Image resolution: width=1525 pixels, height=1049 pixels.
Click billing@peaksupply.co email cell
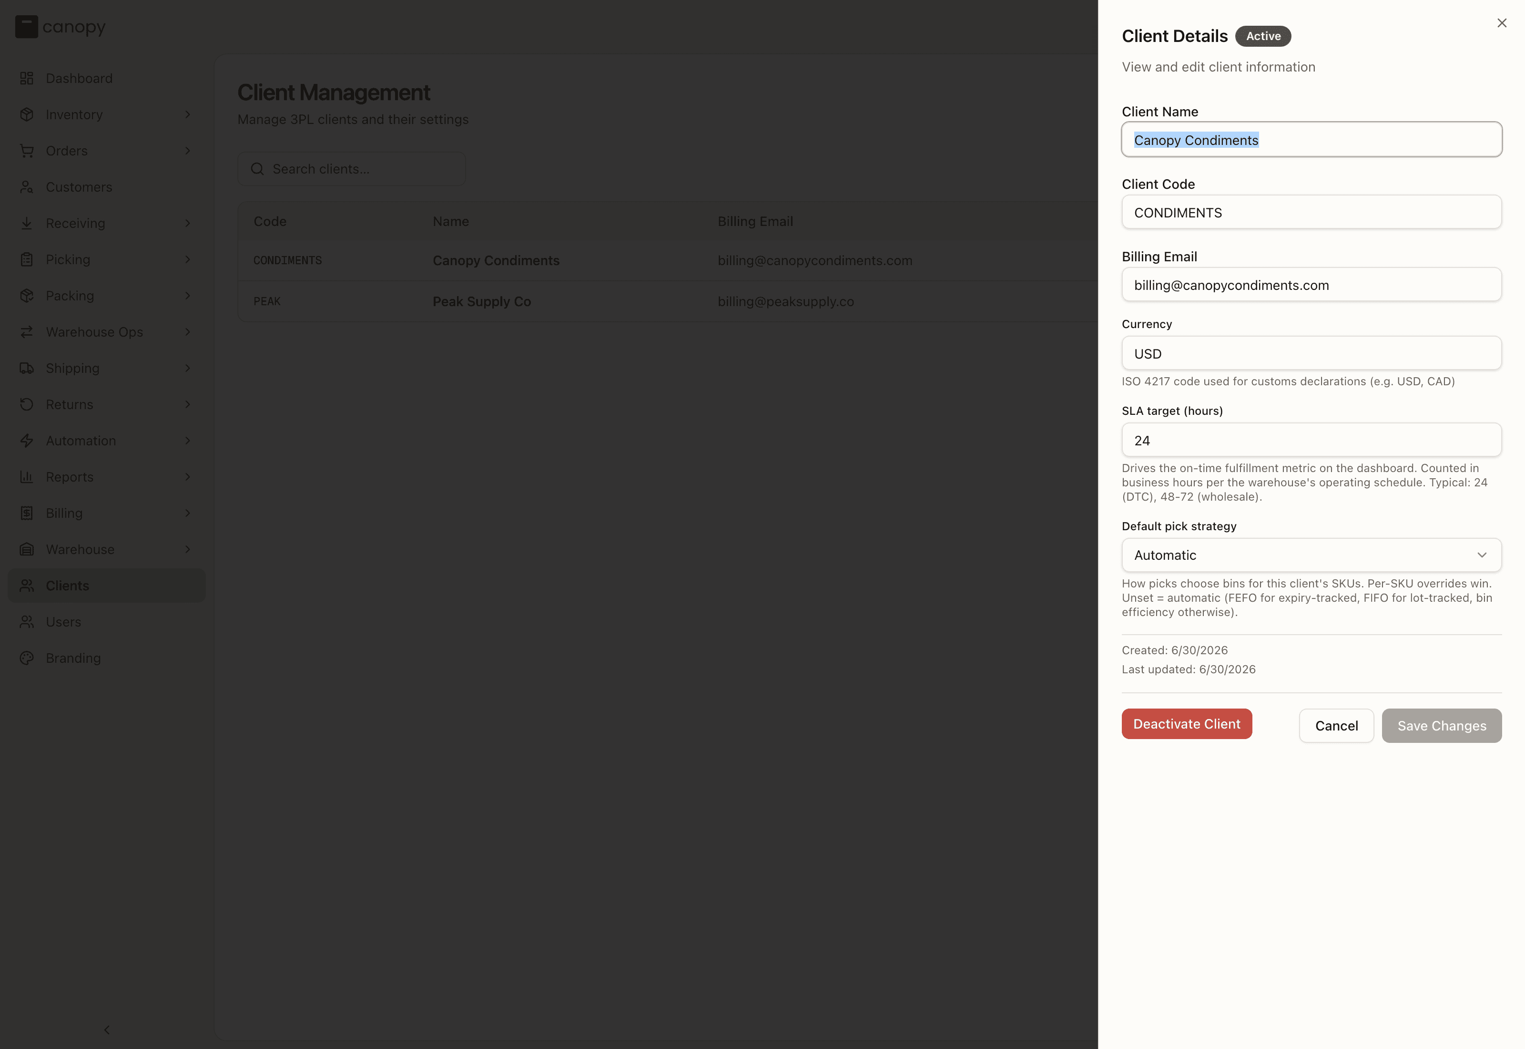click(x=785, y=302)
